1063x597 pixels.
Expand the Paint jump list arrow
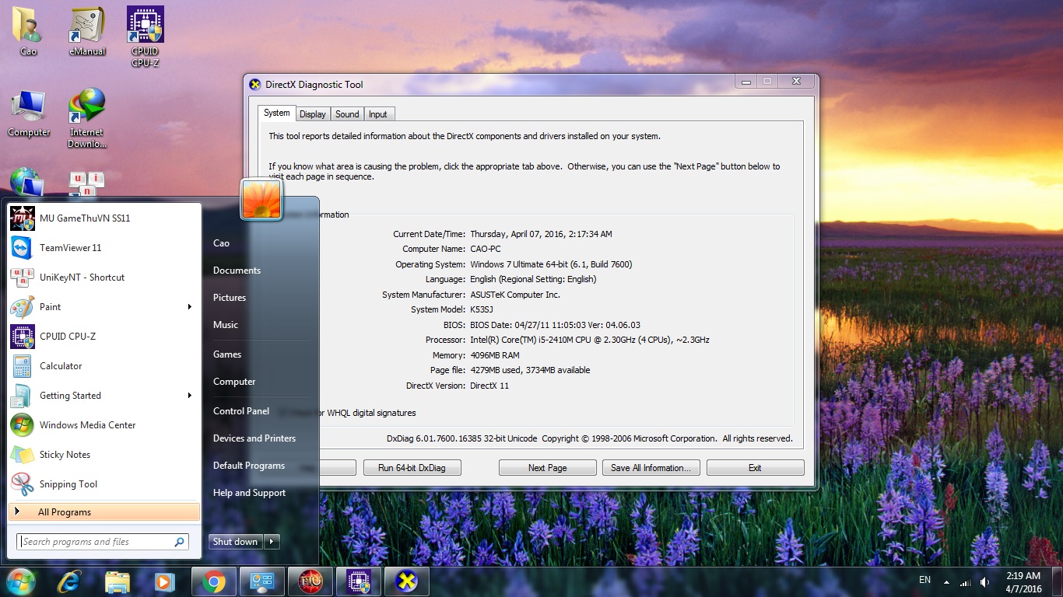tap(189, 307)
